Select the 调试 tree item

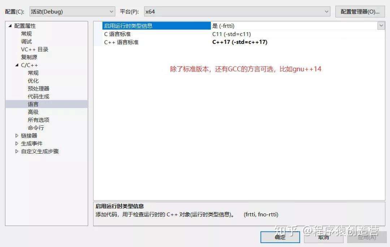point(26,41)
